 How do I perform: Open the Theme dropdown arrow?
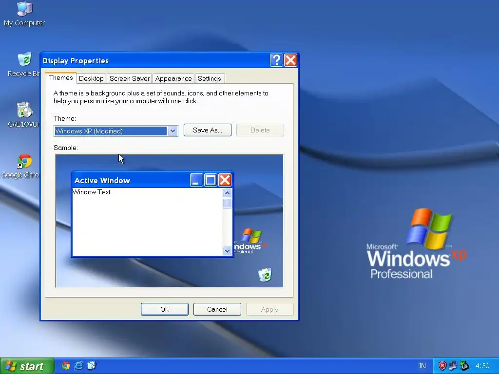[x=173, y=131]
